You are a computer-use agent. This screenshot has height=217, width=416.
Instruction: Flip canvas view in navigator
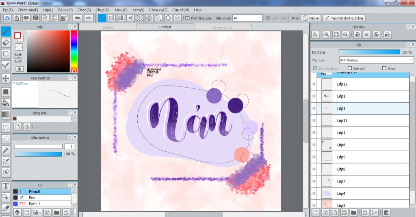(x=387, y=35)
